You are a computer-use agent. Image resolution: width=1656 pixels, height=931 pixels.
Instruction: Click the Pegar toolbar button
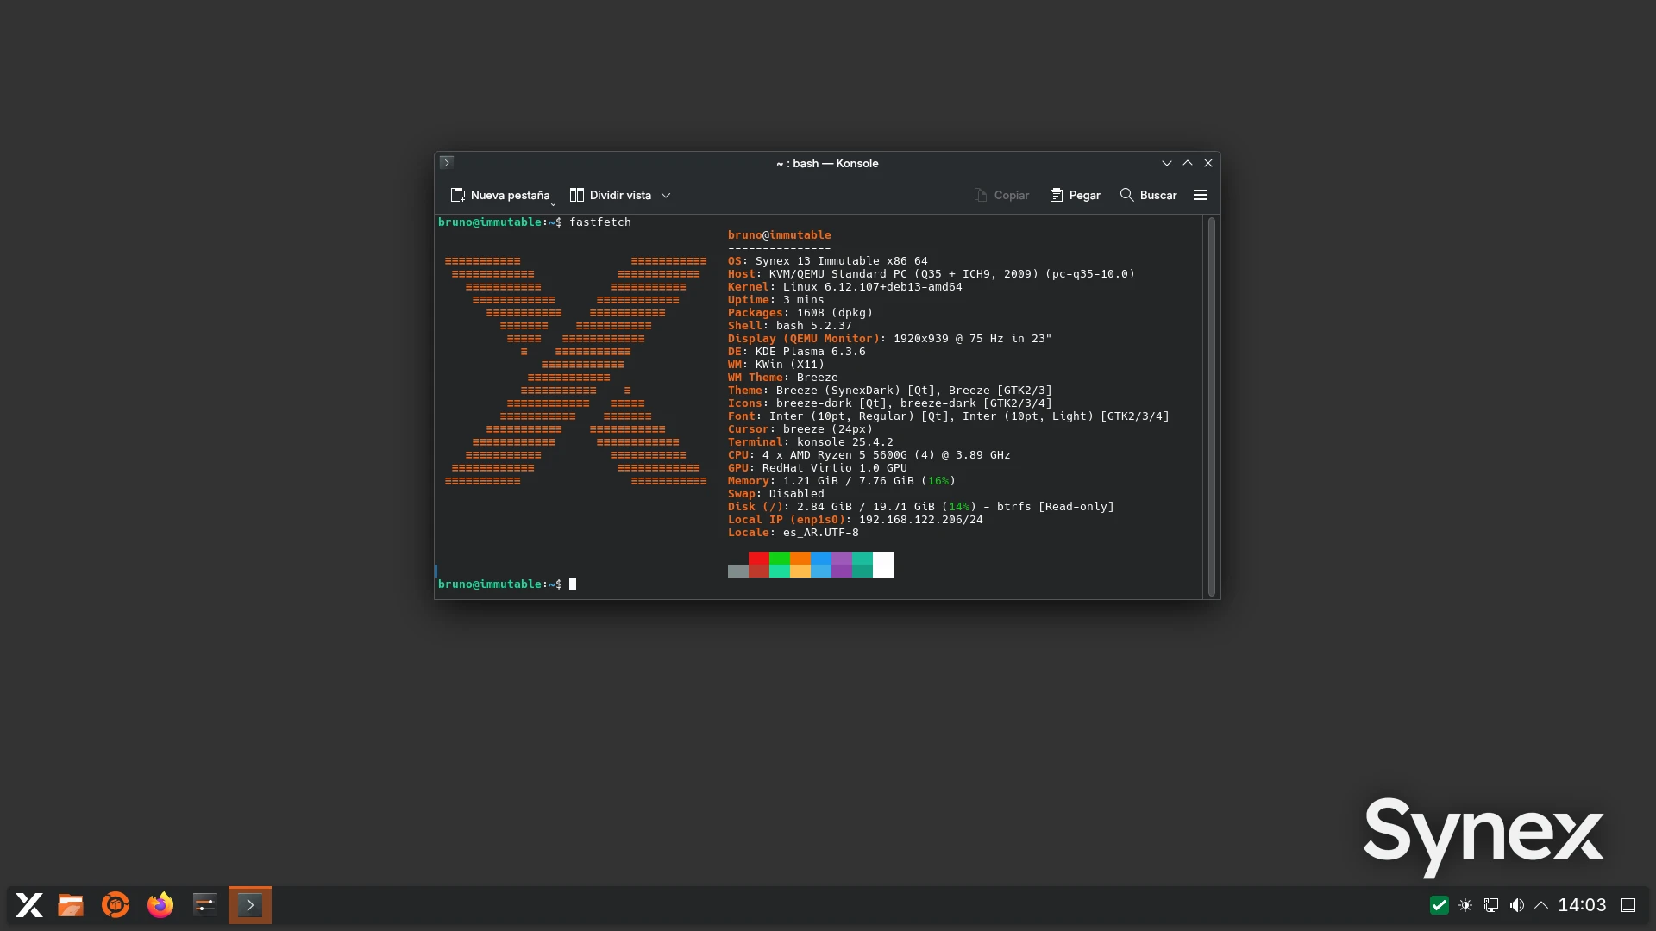point(1075,196)
